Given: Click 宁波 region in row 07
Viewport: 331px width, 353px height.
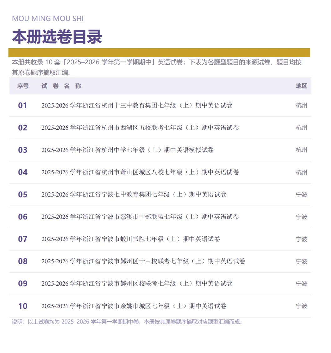Looking at the screenshot, I should coord(301,239).
